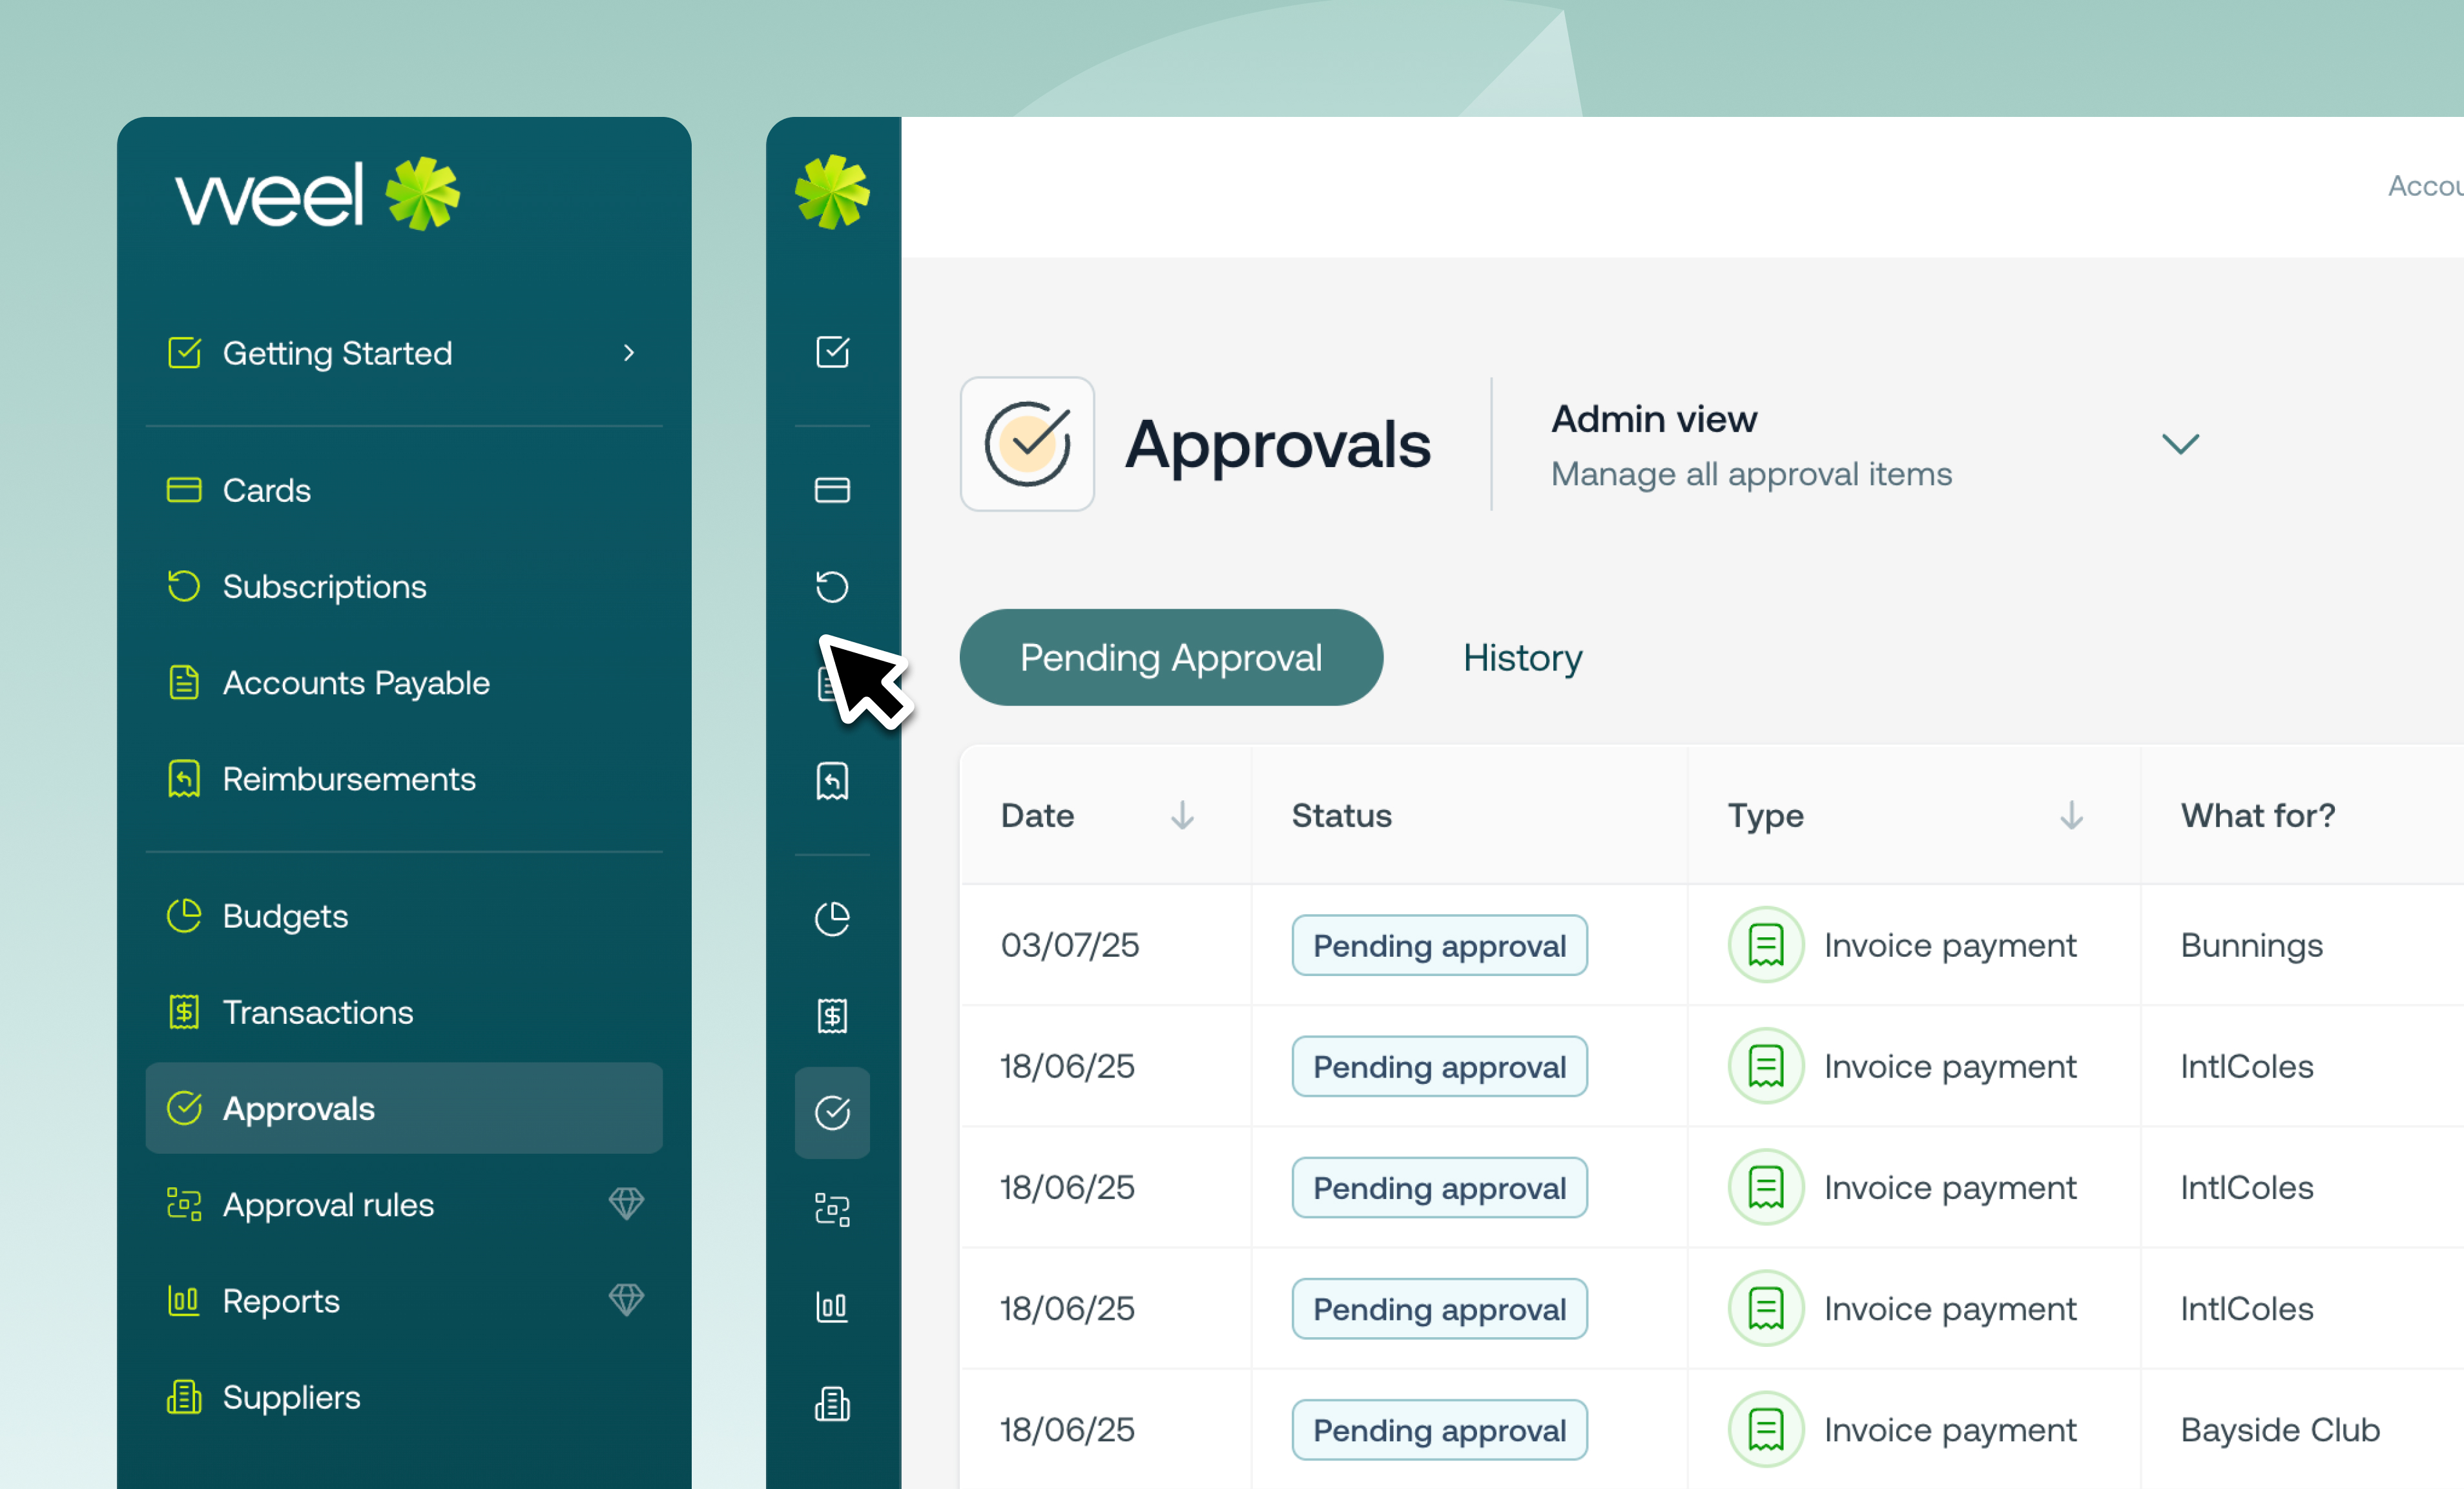The image size is (2464, 1489).
Task: Switch to the History tab
Action: (x=1522, y=658)
